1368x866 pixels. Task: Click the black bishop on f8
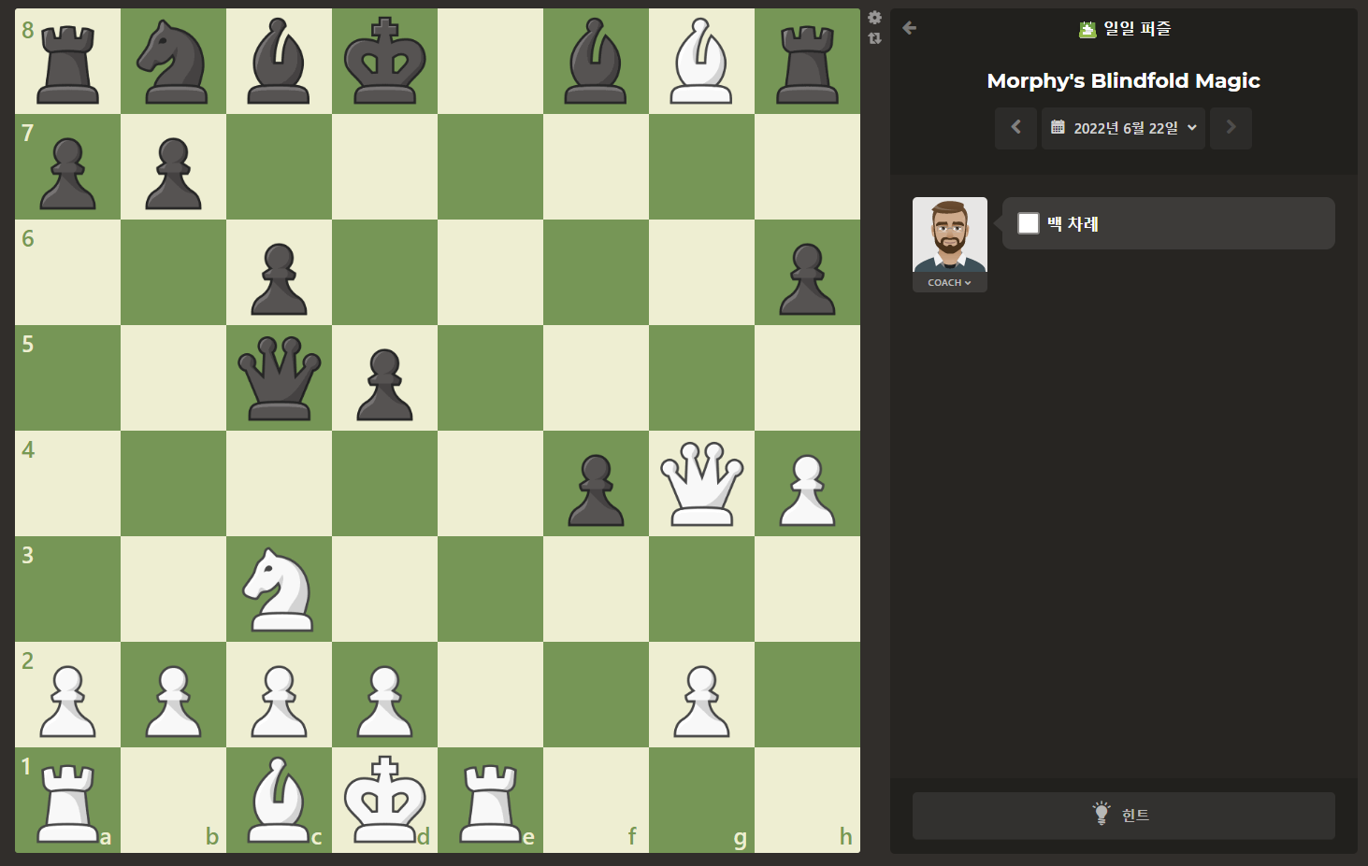click(596, 61)
